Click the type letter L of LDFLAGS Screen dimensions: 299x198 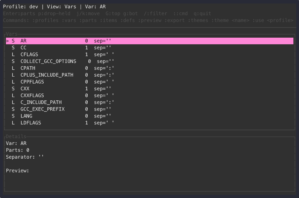[13, 123]
